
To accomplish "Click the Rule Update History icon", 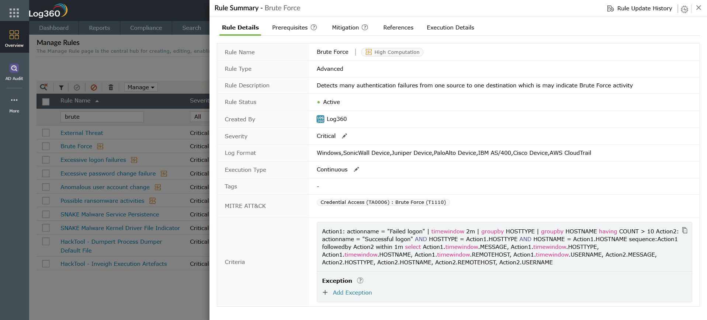I will (x=610, y=8).
